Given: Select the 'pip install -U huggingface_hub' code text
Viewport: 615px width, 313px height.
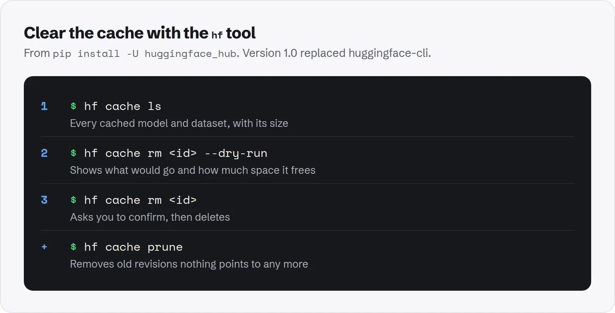Looking at the screenshot, I should pos(145,54).
